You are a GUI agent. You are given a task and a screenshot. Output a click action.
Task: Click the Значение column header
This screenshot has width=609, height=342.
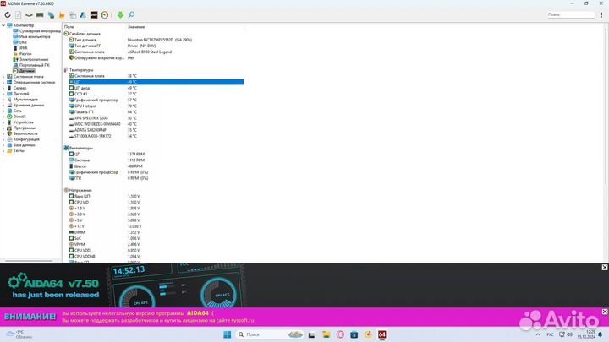coord(135,27)
